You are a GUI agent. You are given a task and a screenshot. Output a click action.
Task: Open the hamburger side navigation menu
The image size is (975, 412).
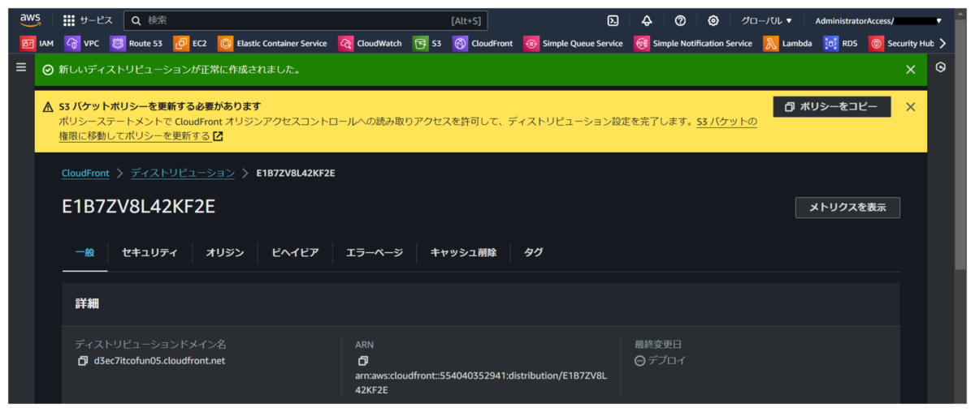tap(21, 68)
